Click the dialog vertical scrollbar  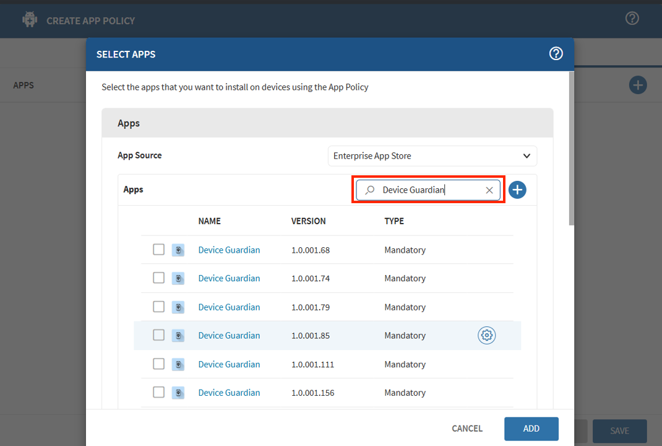571,149
